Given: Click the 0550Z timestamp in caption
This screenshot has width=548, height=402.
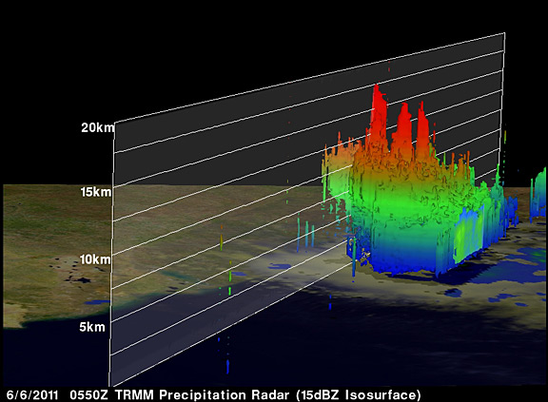Looking at the screenshot, I should [x=88, y=395].
